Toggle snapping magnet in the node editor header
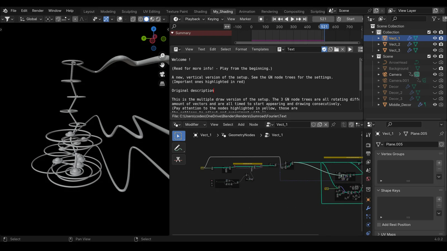This screenshot has width=447, height=251. (351, 125)
